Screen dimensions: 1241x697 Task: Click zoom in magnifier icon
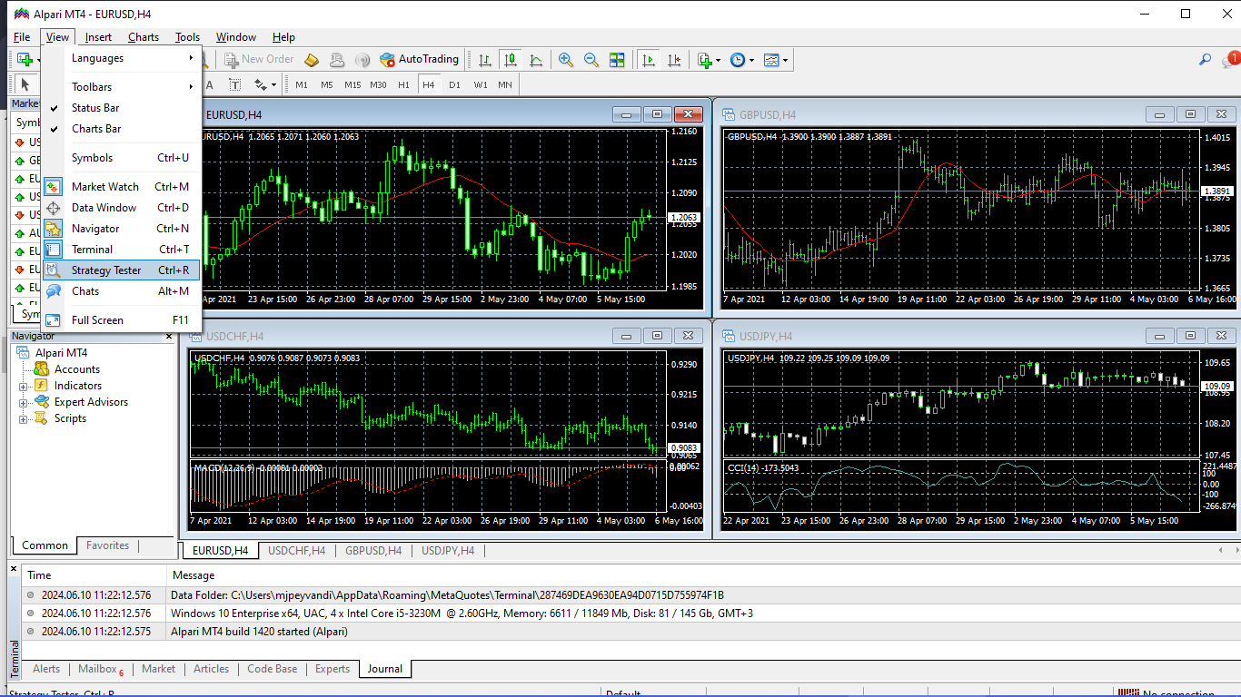(x=566, y=60)
